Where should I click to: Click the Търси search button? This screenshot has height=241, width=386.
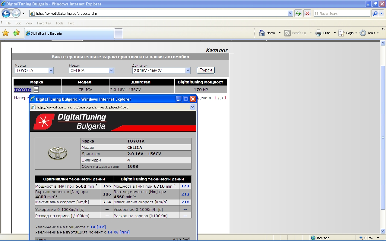pos(206,70)
